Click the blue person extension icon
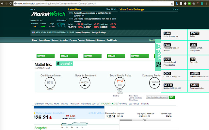This screenshot has height=130, width=209. (x=177, y=4)
